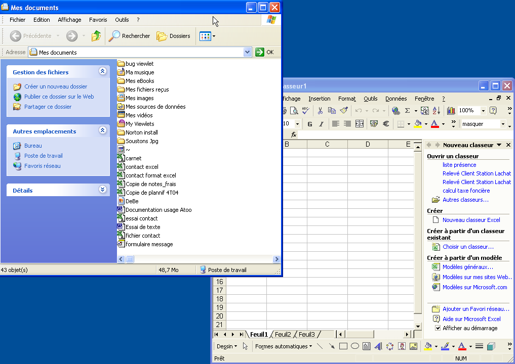Run spell check in Excel toolbar
The width and height of the screenshot is (515, 364).
tap(306, 111)
